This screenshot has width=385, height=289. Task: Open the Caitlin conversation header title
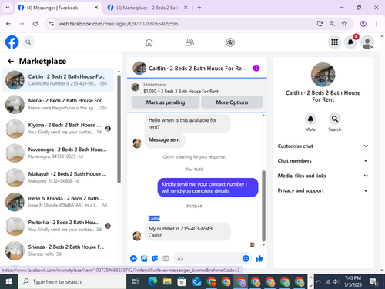click(197, 69)
